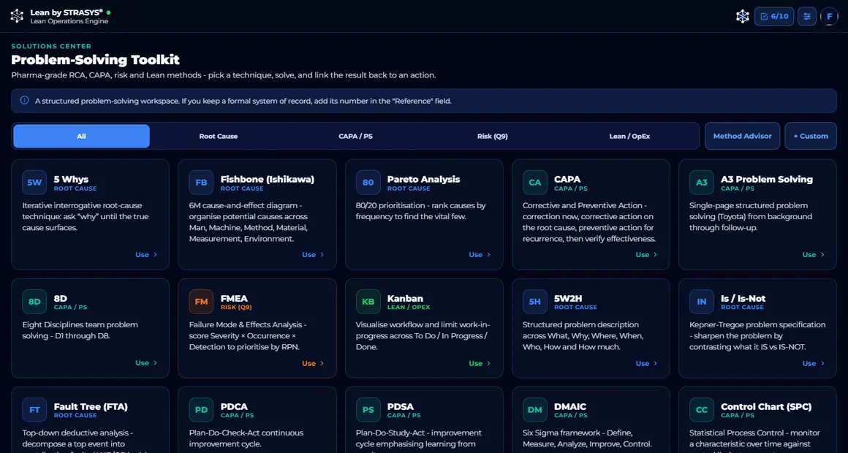Open the F user avatar menu

(829, 16)
